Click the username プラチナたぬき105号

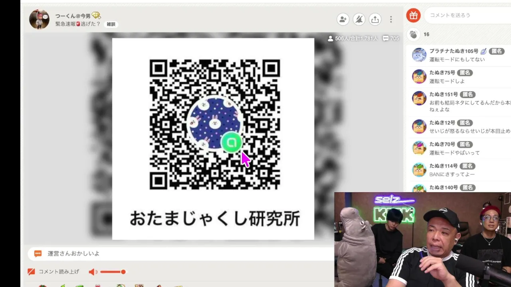tap(454, 51)
